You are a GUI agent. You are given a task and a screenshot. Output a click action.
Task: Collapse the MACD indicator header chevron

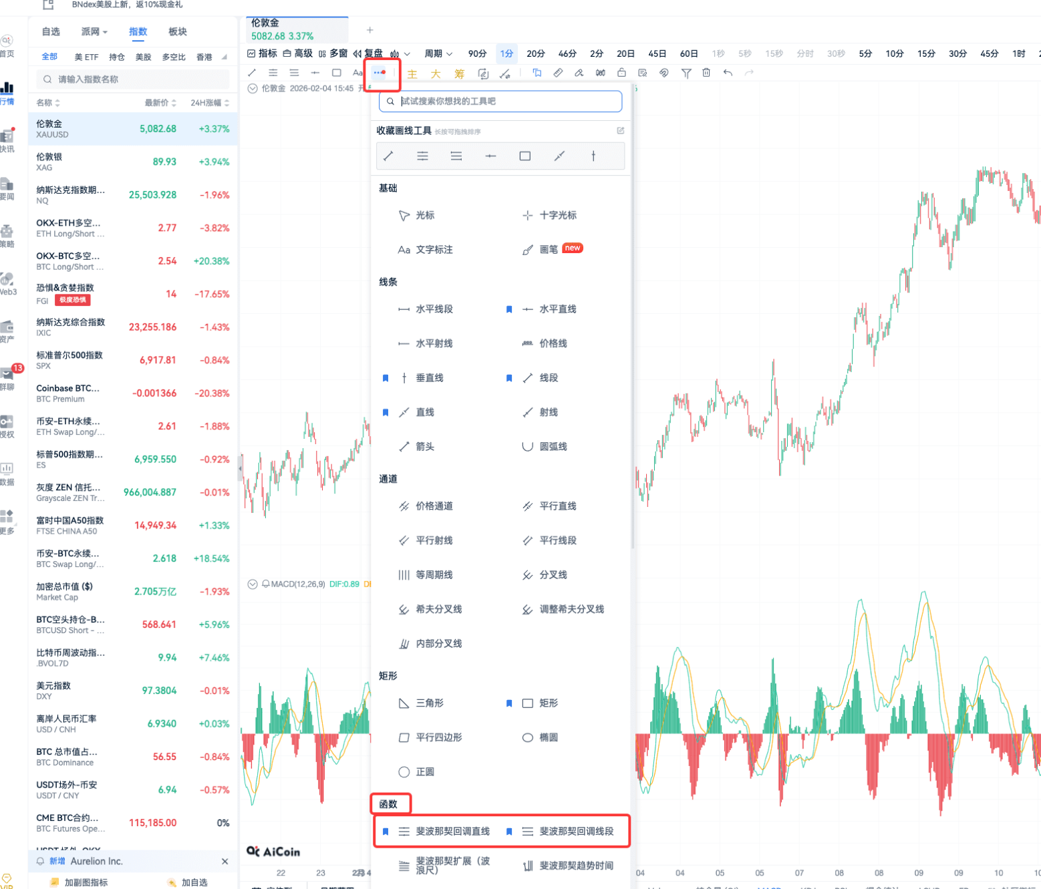tap(253, 584)
